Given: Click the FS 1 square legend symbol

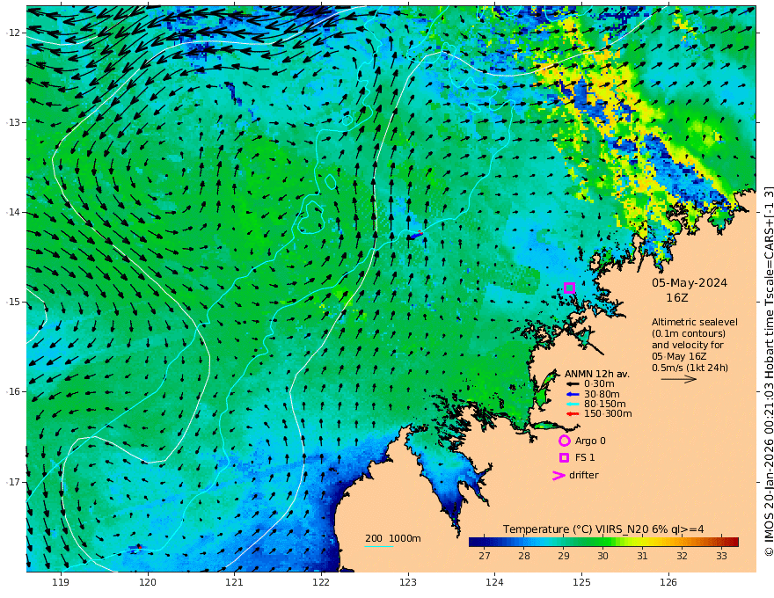Looking at the screenshot, I should tap(564, 458).
